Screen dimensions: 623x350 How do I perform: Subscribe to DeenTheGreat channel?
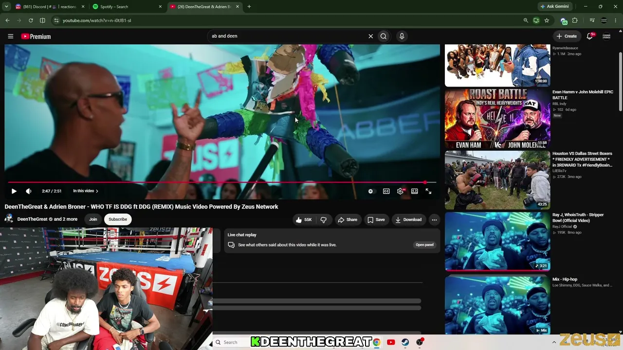[118, 219]
